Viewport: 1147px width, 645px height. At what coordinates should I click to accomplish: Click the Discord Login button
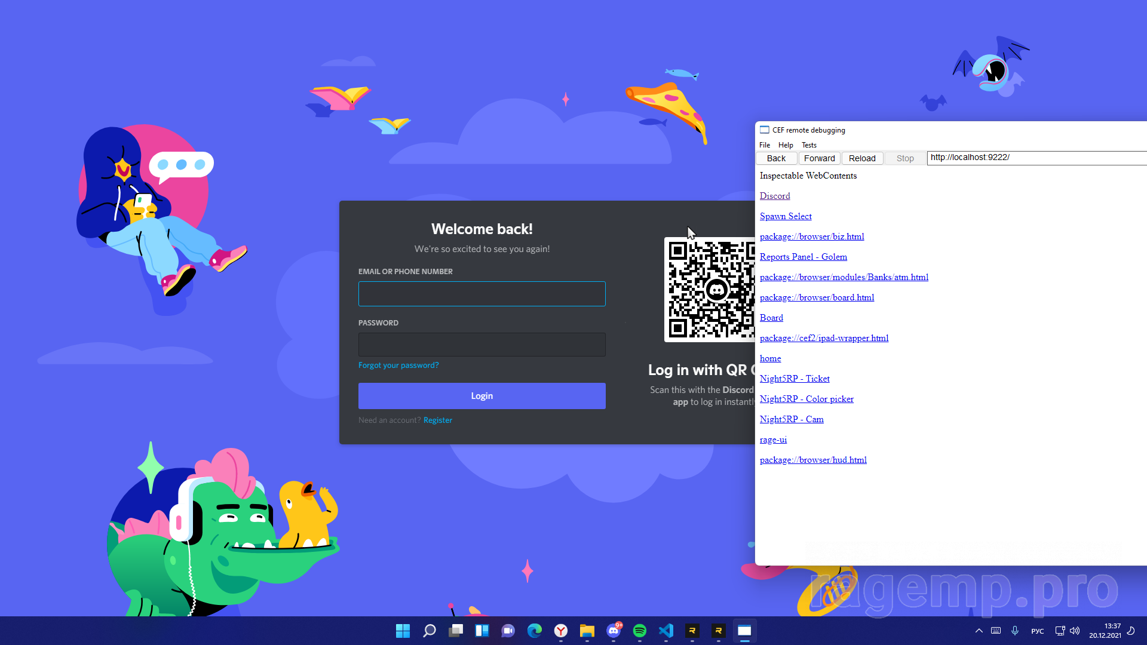pyautogui.click(x=482, y=396)
